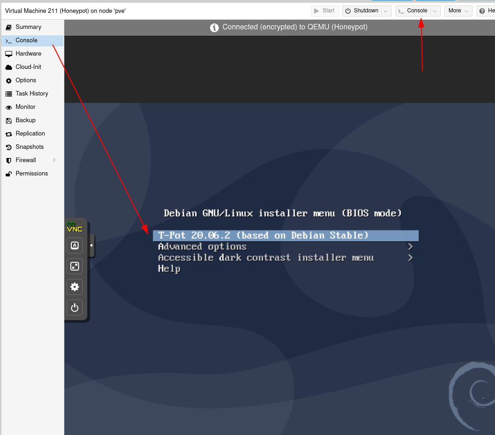
Task: Open the Hardware section
Action: pyautogui.click(x=32, y=54)
